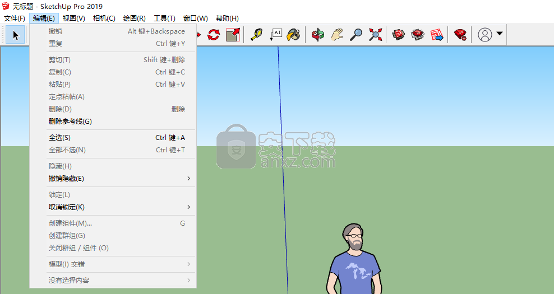Click the 关闭群组 / 组件 (O) entry

coord(113,248)
